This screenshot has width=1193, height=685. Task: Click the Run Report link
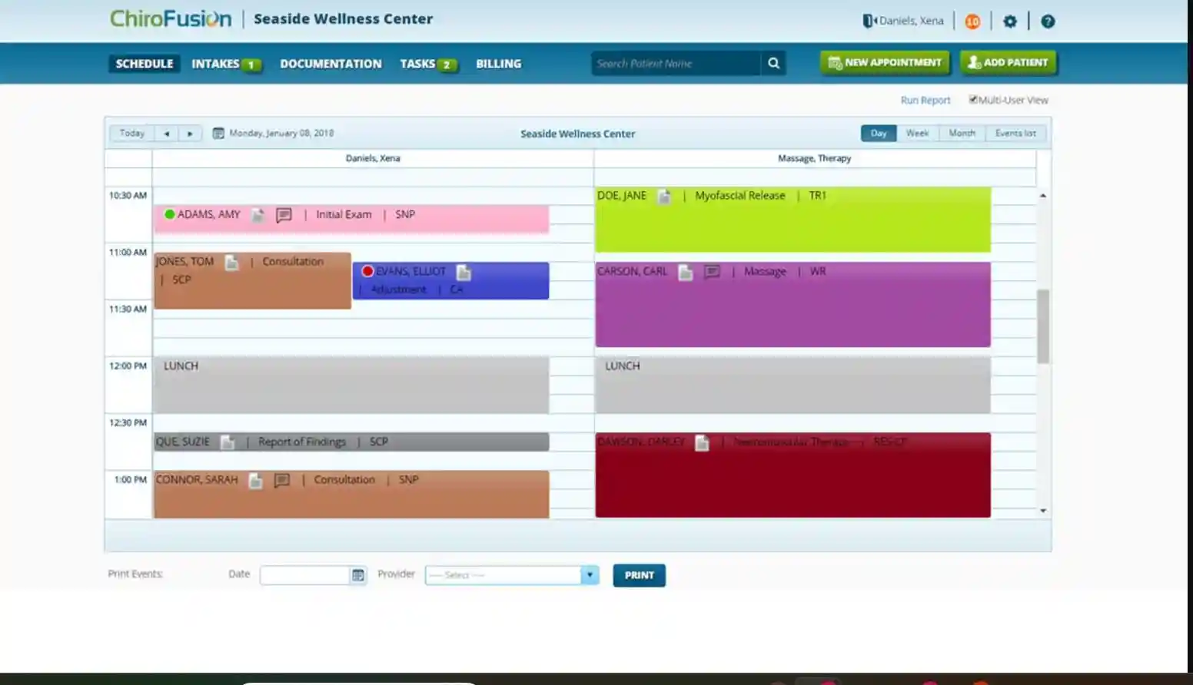pos(925,99)
